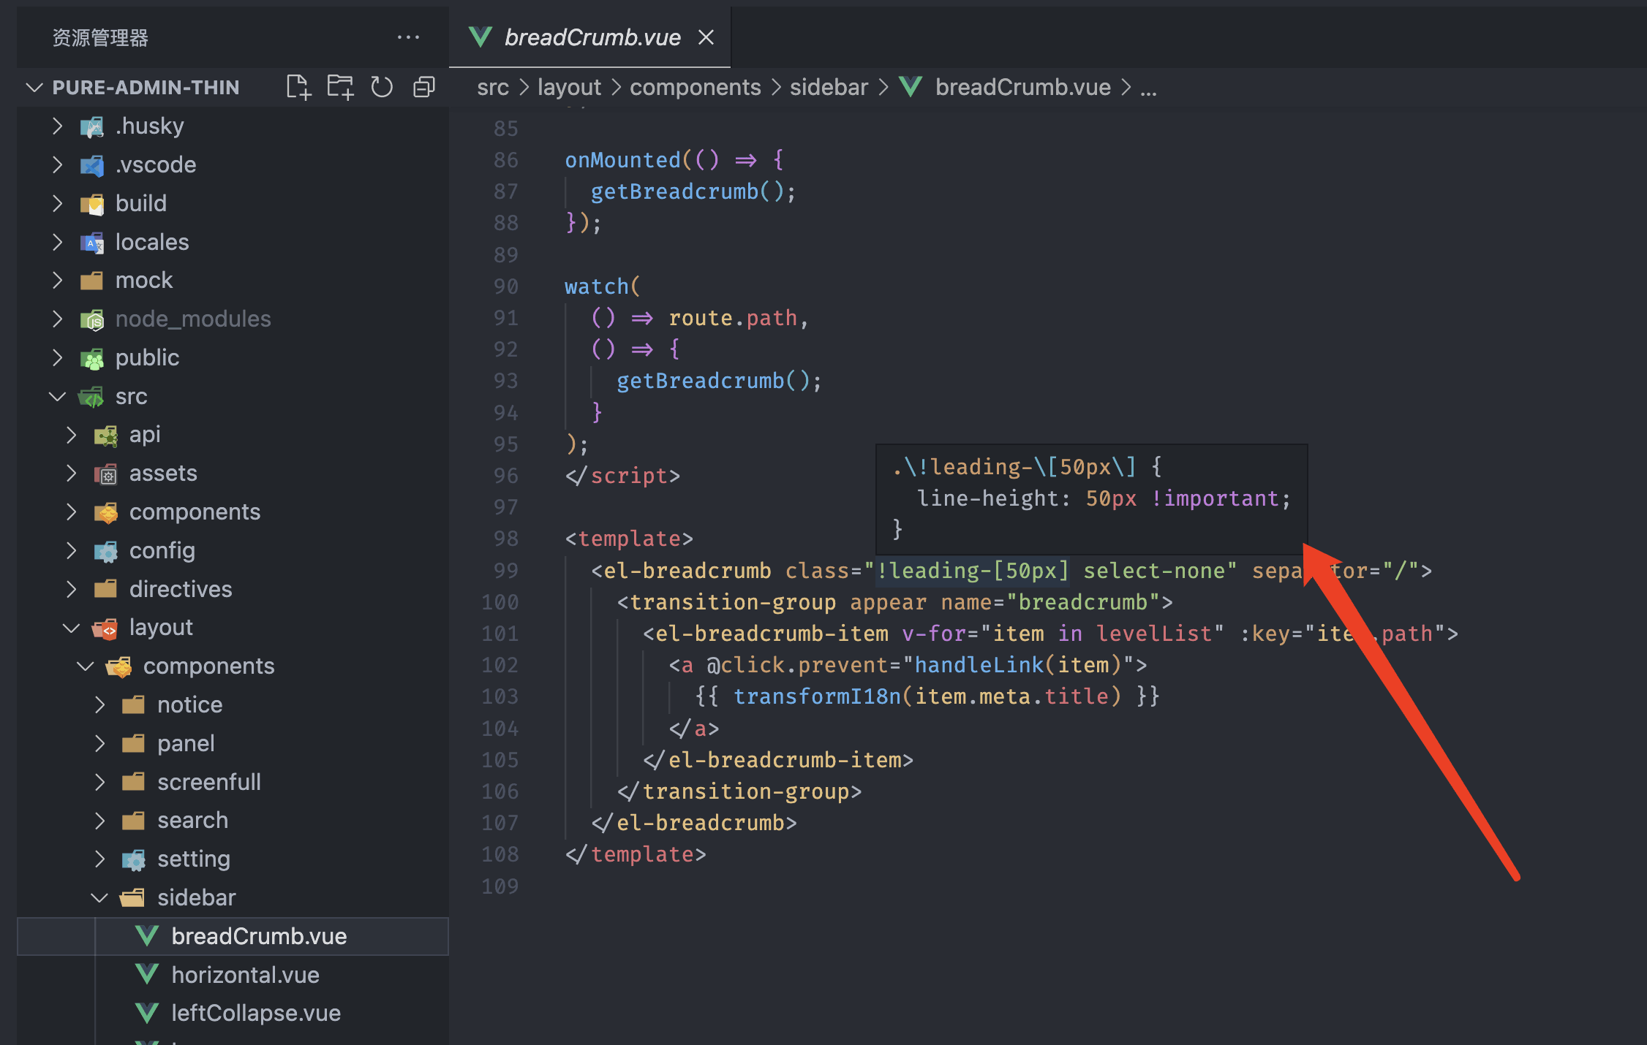The width and height of the screenshot is (1647, 1045).
Task: Click the layout components folder icon
Action: [120, 667]
